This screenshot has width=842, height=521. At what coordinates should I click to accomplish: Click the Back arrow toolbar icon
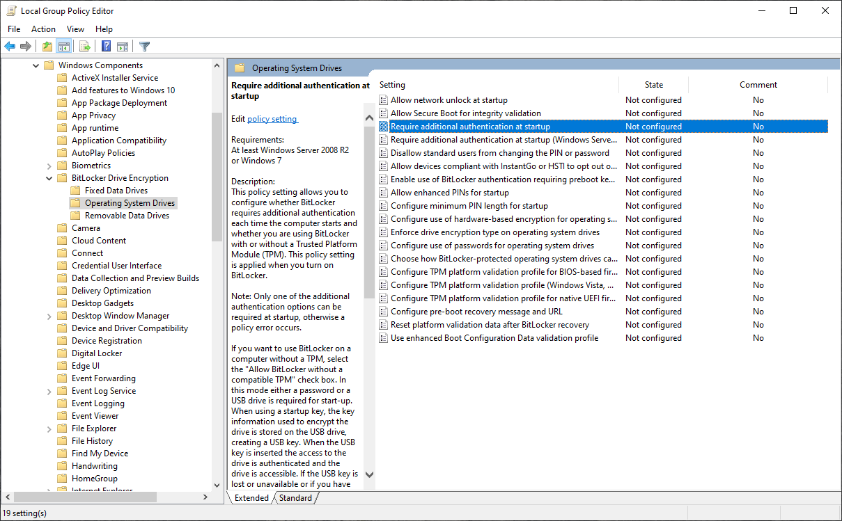tap(10, 47)
